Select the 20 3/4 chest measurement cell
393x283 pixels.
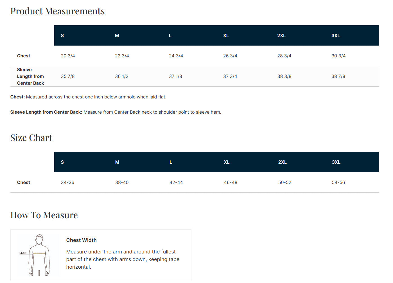pos(68,56)
